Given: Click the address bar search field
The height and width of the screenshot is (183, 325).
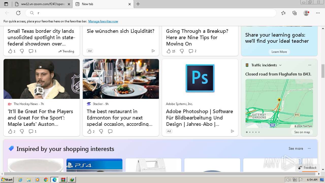Looking at the screenshot, I should [151, 13].
